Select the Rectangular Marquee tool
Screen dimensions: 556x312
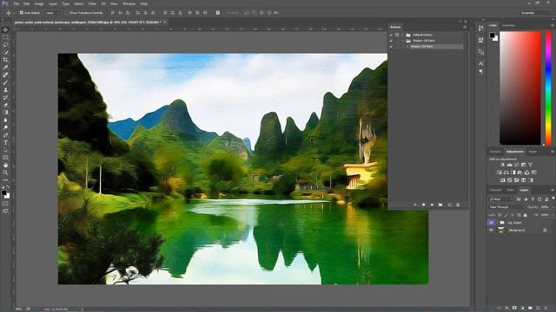coord(5,37)
